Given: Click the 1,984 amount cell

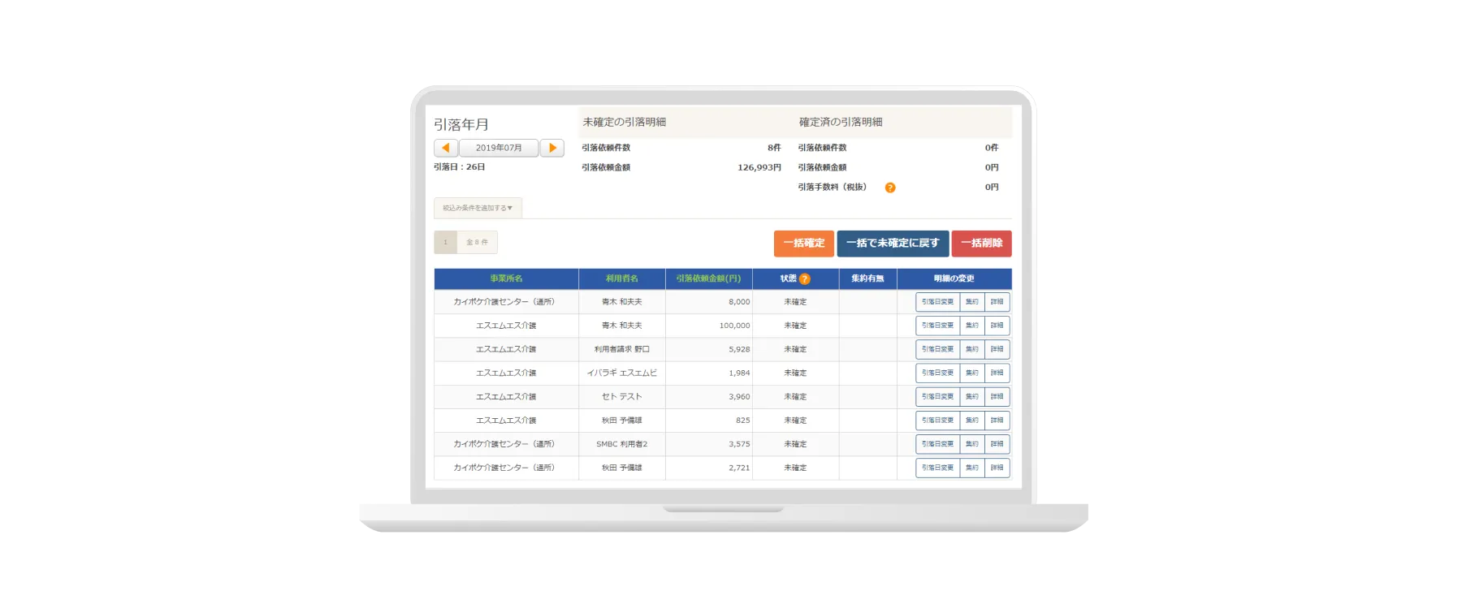Looking at the screenshot, I should pos(708,373).
